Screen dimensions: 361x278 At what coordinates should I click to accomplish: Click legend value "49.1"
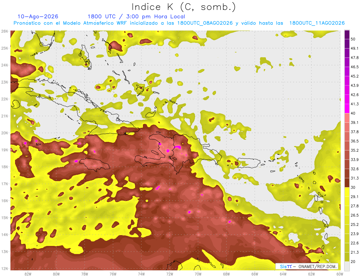[354, 48]
